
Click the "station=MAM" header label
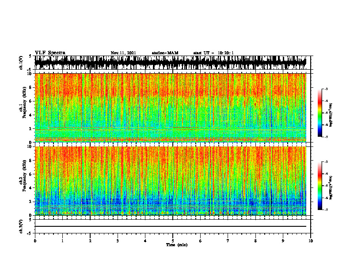click(x=165, y=53)
